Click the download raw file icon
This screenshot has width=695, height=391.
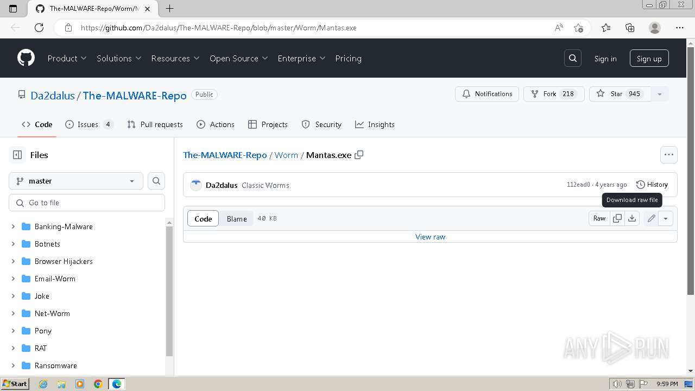pyautogui.click(x=632, y=218)
